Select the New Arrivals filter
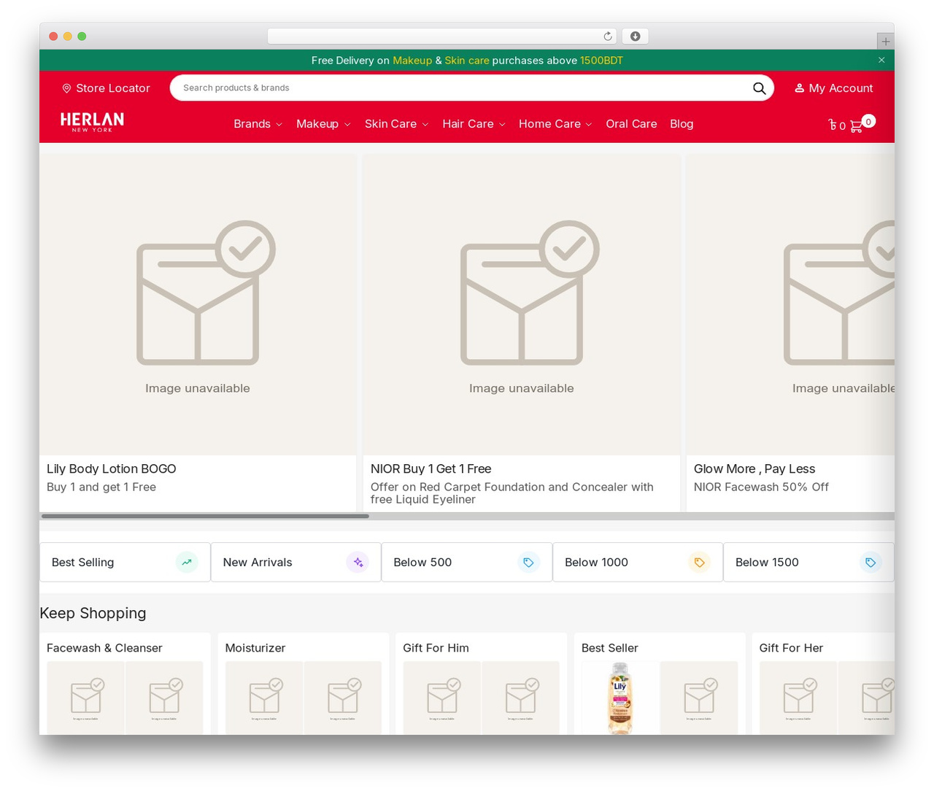 coord(296,563)
